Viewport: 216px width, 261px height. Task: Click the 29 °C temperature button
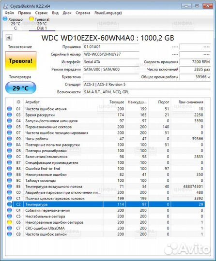click(21, 88)
